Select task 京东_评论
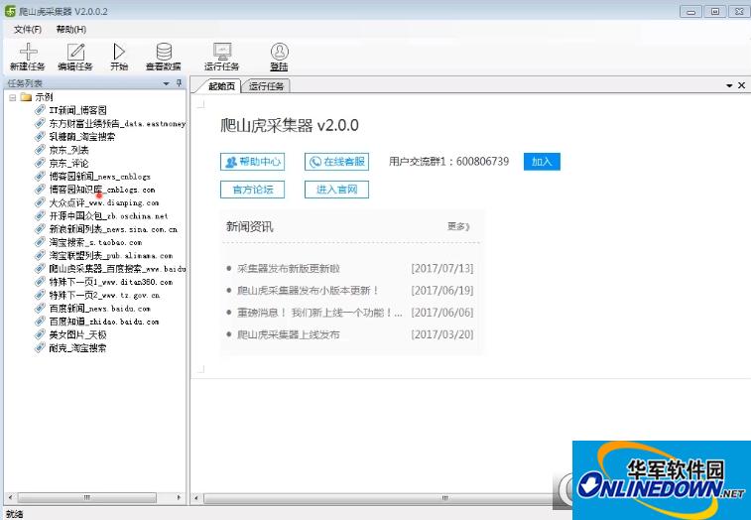Viewport: 751px width, 520px height. point(68,163)
